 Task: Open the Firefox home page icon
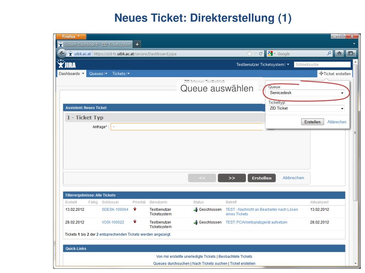(339, 54)
